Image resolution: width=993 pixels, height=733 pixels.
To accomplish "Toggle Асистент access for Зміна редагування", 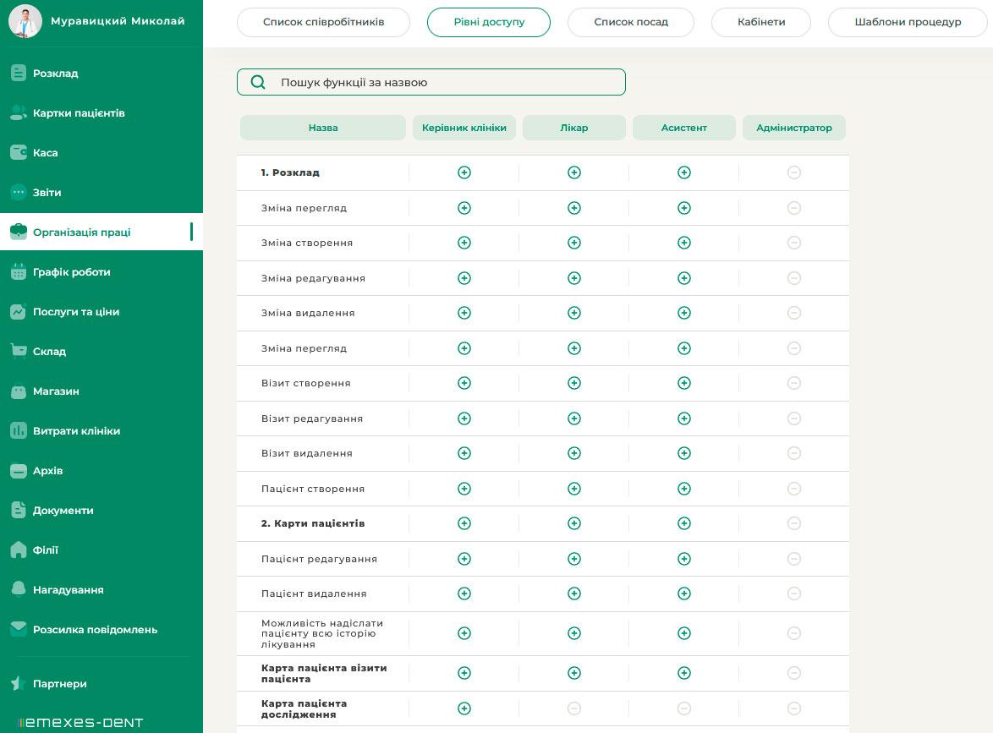I will 684,278.
